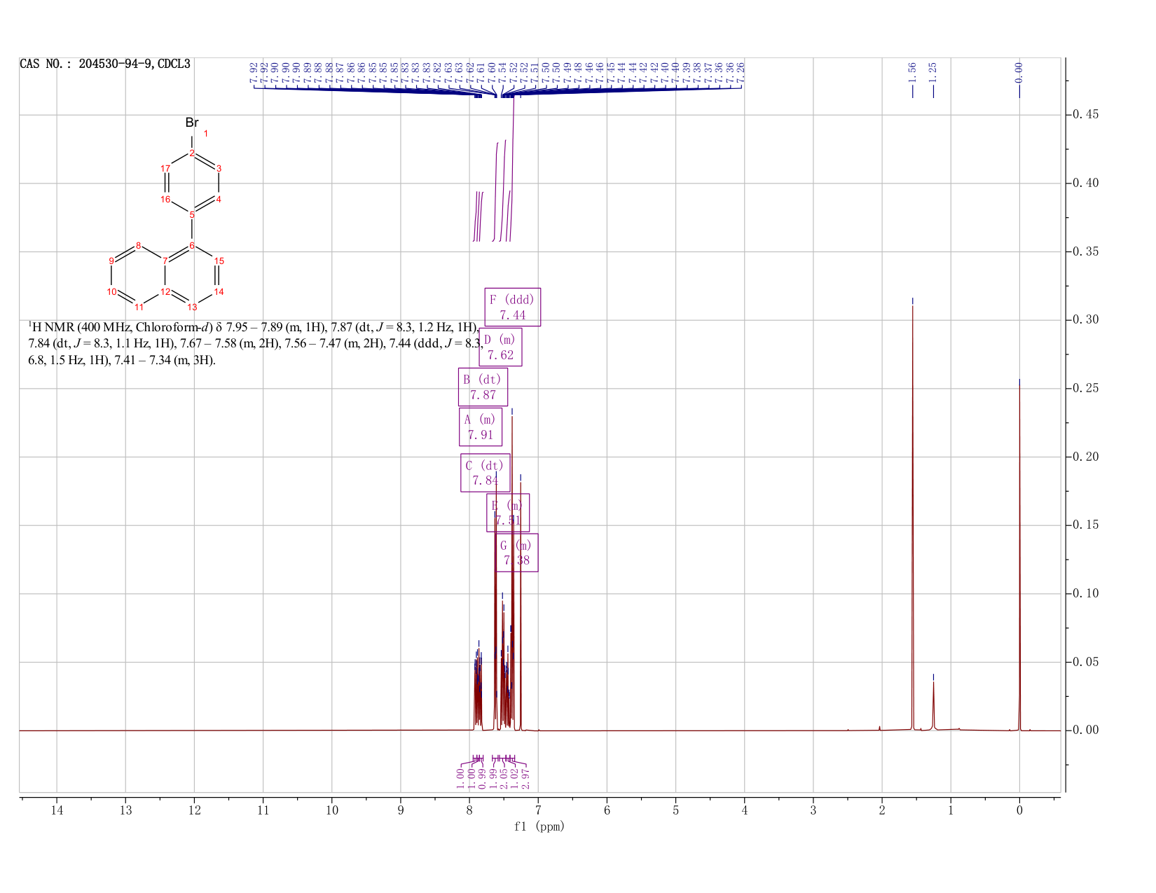
Task: Select the multiplet box F (ddd) 7.44
Action: 513,307
